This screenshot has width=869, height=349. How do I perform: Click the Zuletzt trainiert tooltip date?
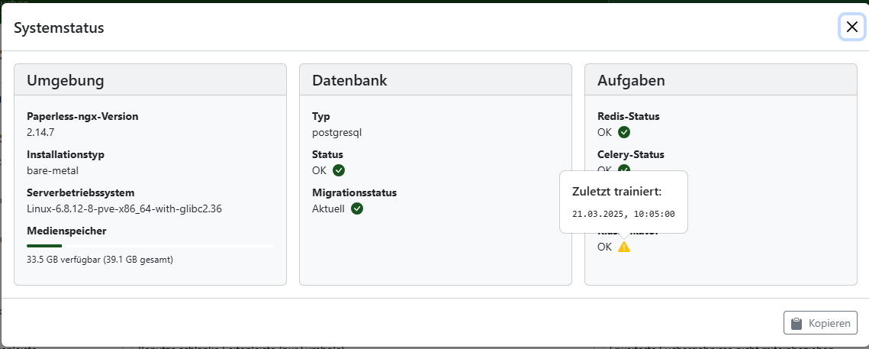623,214
